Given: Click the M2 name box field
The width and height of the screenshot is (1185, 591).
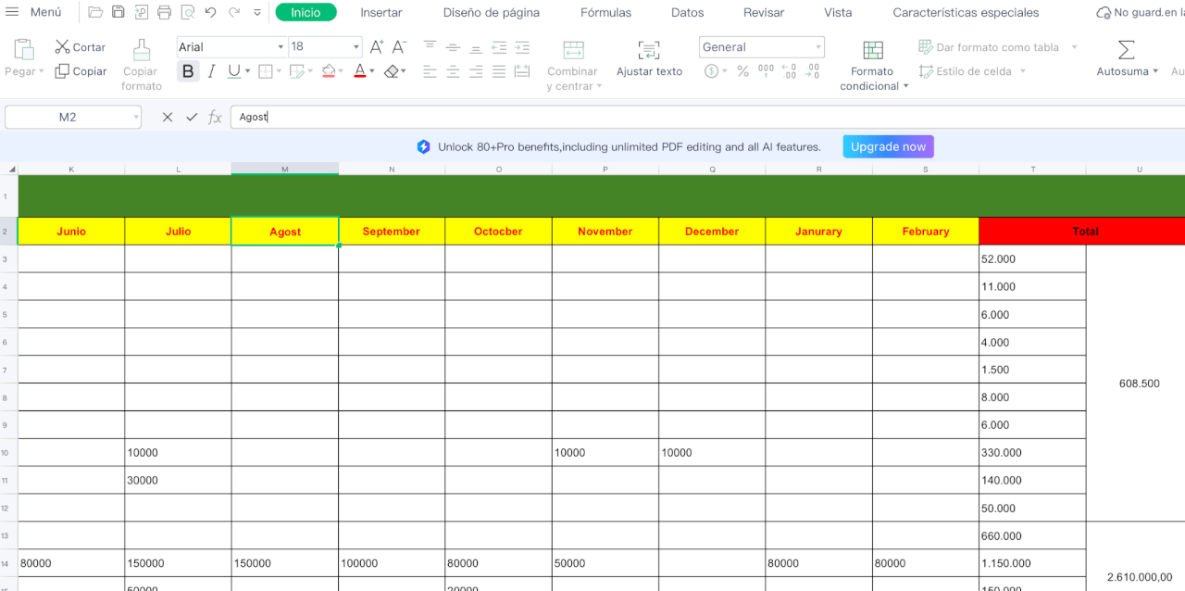Looking at the screenshot, I should 68,117.
